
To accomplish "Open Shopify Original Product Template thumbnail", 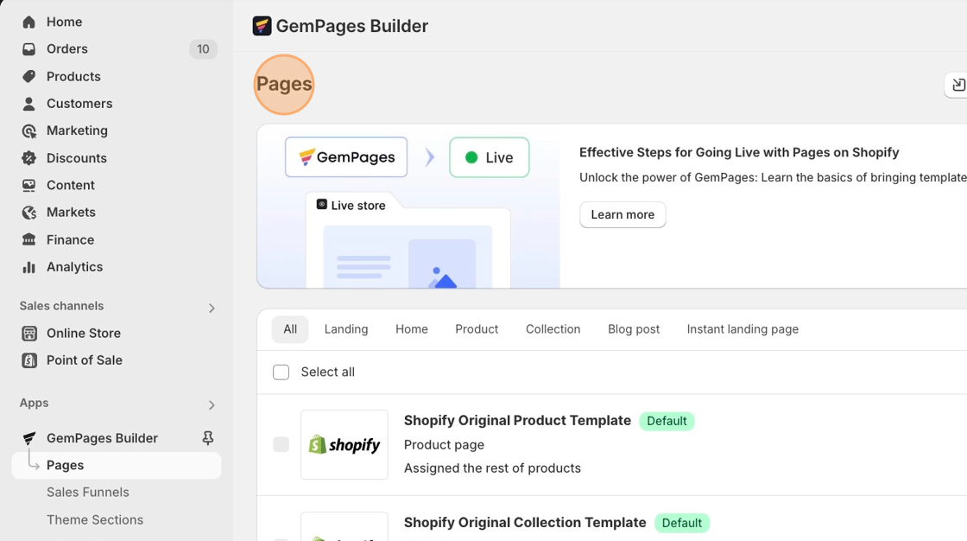I will pos(344,445).
